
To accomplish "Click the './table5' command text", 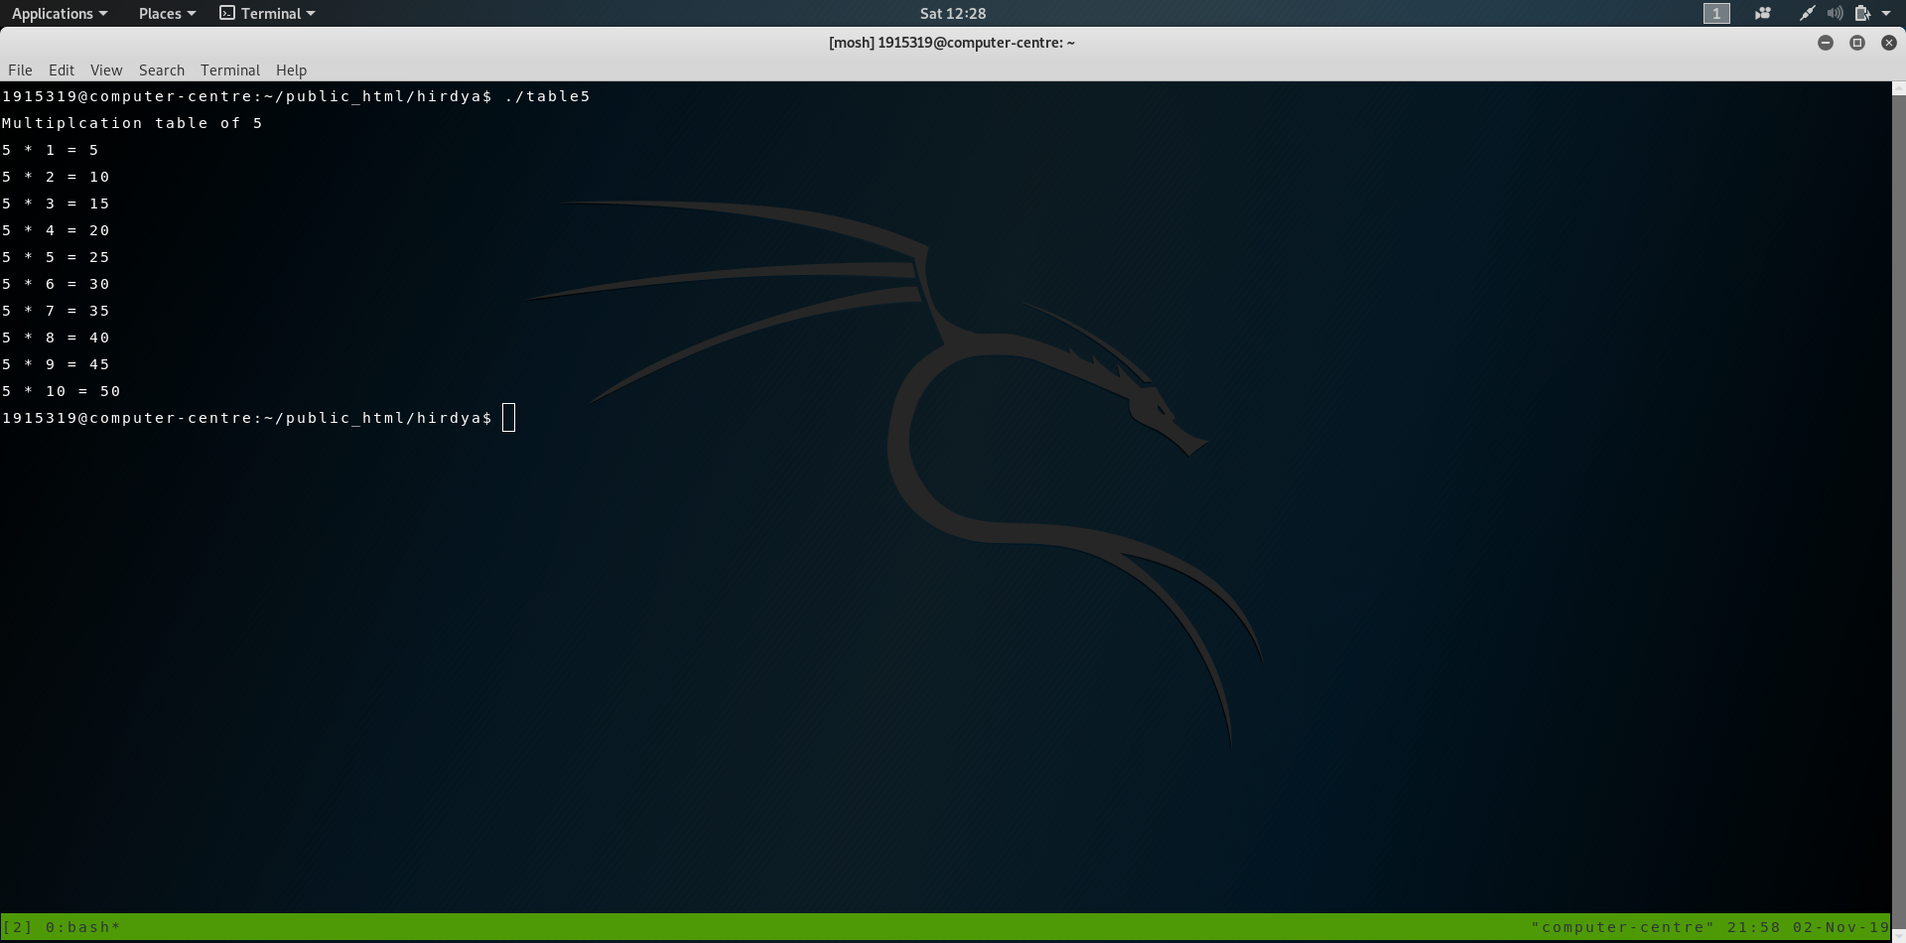I will [x=548, y=96].
